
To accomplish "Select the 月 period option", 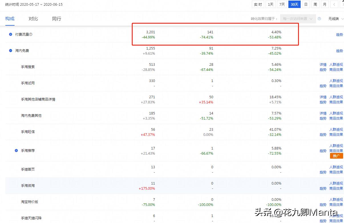I will pyautogui.click(x=325, y=4).
